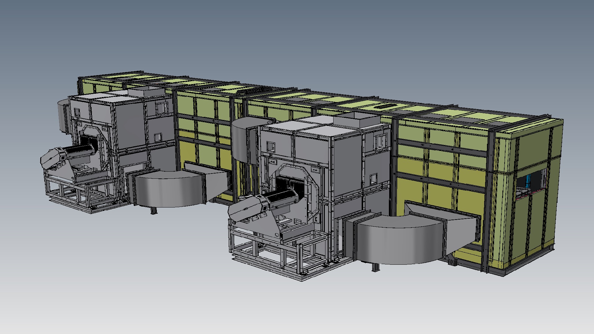Select the small window on the right unit's front panel
The image size is (594, 334).
[271, 147]
